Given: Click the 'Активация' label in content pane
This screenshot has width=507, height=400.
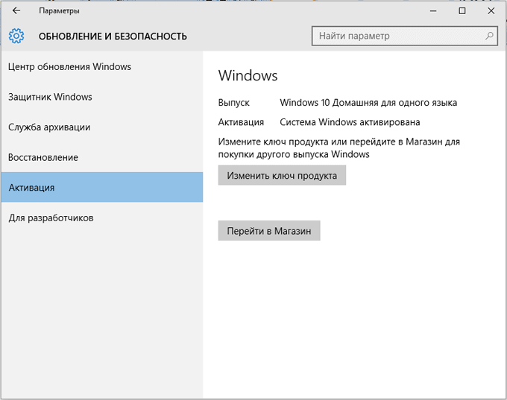Looking at the screenshot, I should tap(241, 122).
